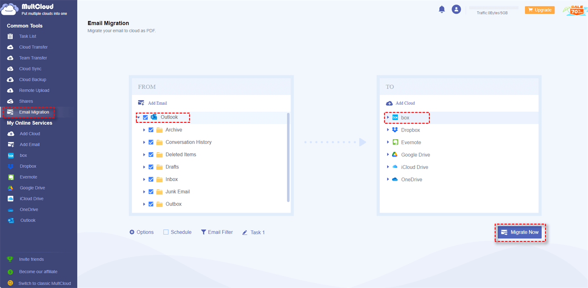Screen dimensions: 588x288
Task: Select Add Cloud under My Online Services
Action: point(30,134)
